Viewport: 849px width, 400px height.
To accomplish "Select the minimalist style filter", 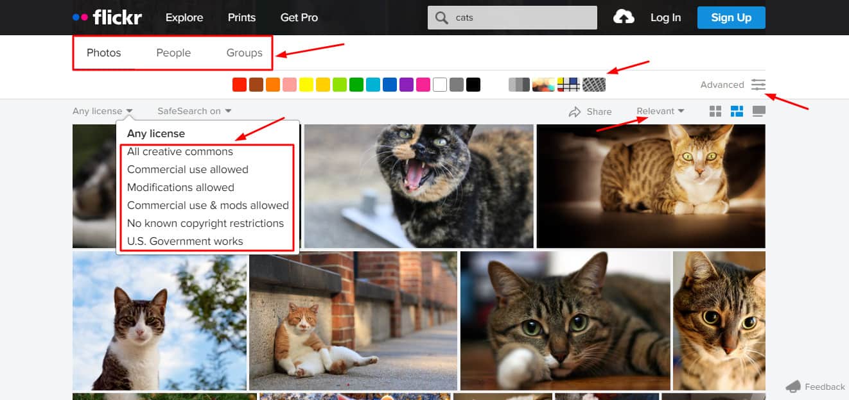I will pyautogui.click(x=569, y=85).
